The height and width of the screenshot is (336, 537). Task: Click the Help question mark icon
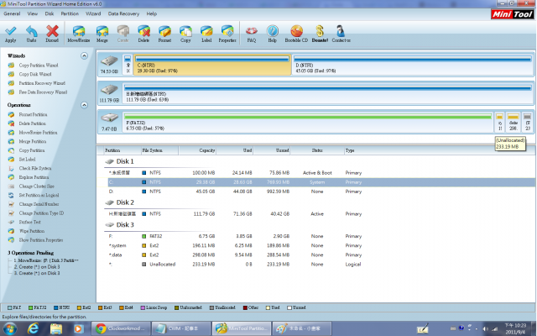tap(272, 31)
